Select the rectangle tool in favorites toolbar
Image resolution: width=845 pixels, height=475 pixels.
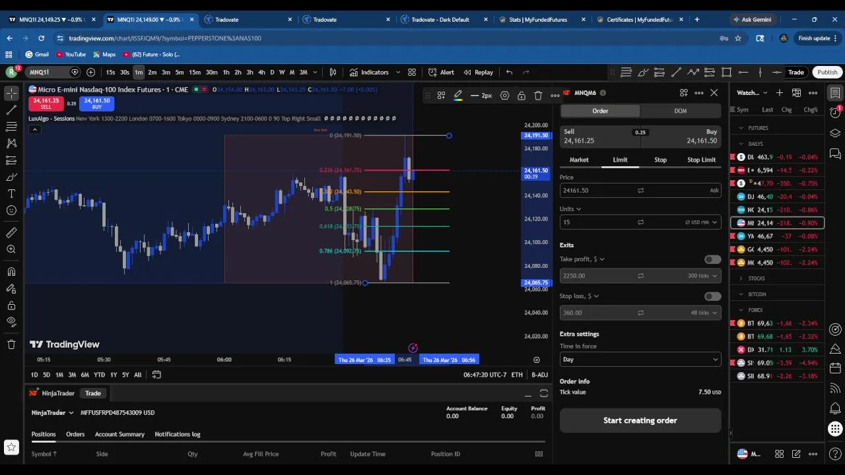click(x=726, y=72)
